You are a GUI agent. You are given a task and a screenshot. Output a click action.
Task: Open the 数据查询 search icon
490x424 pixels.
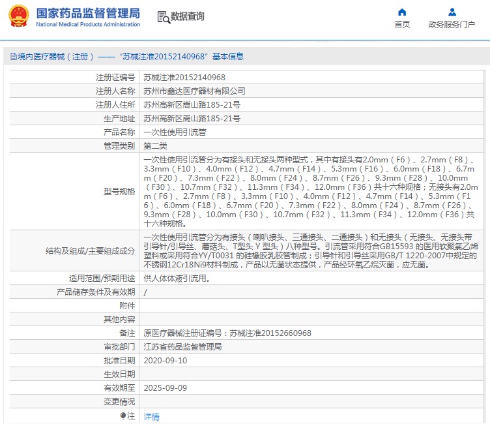coord(164,18)
